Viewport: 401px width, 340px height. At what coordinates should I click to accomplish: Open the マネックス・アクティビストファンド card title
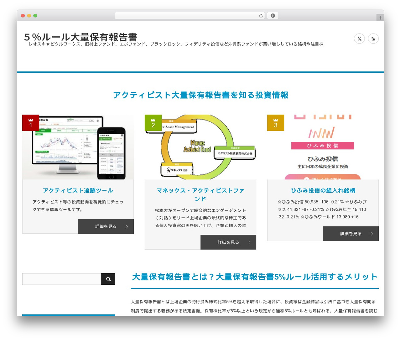200,194
